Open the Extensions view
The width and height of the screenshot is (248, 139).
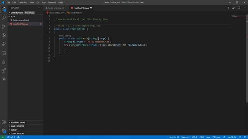tap(3, 70)
